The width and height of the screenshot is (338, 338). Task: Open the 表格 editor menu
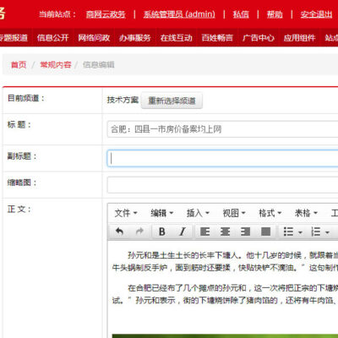[x=306, y=213]
